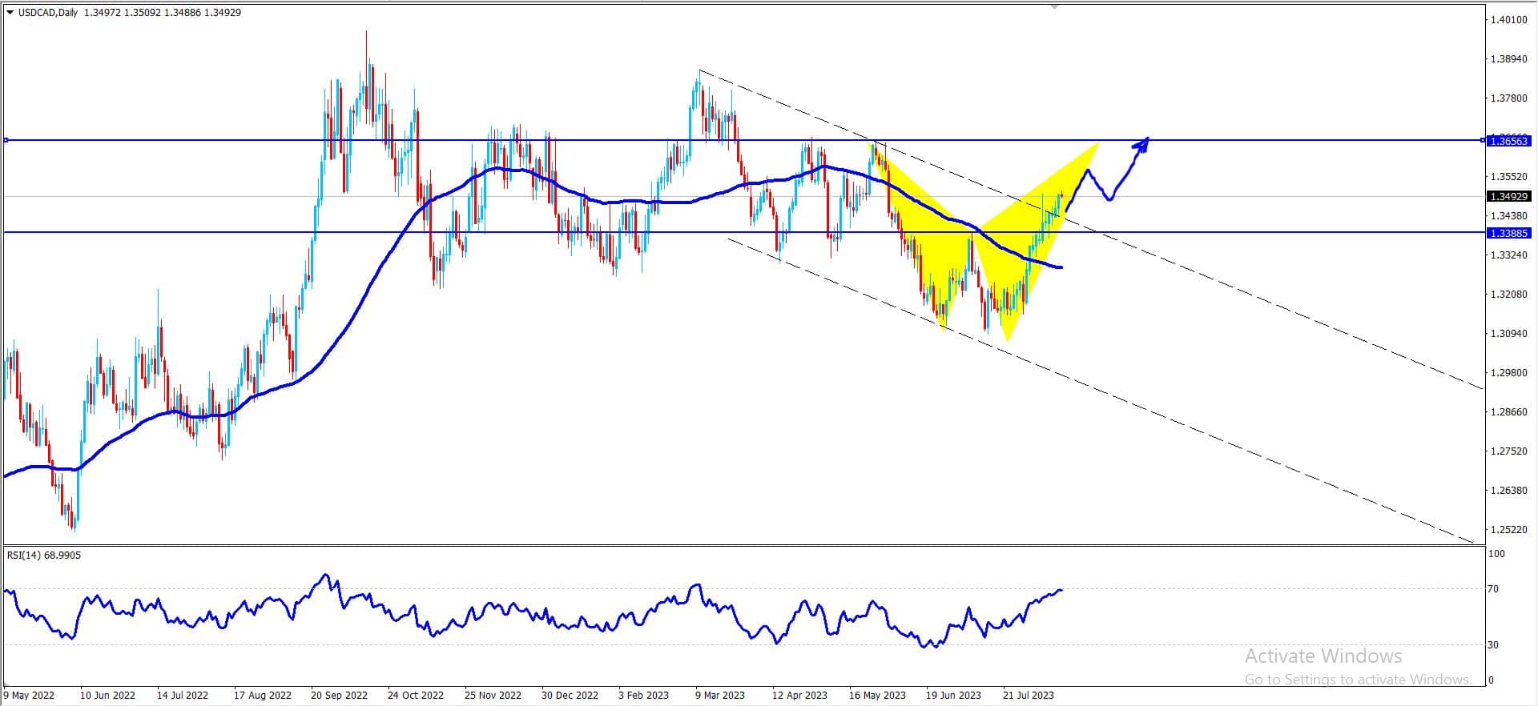Click the chart shift triangle marker at top
Screen dimensions: 1538x706
1054,6
